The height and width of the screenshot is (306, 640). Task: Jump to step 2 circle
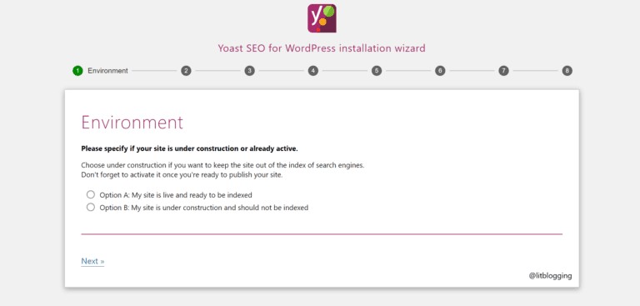(186, 71)
